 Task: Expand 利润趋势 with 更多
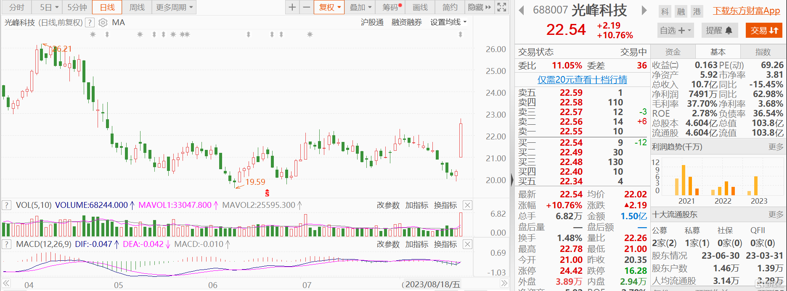coord(776,147)
